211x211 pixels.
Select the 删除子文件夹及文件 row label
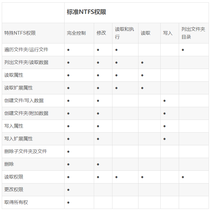pos(25,152)
